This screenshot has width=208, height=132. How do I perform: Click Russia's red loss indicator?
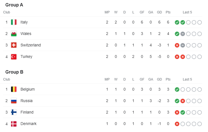tap(182, 101)
